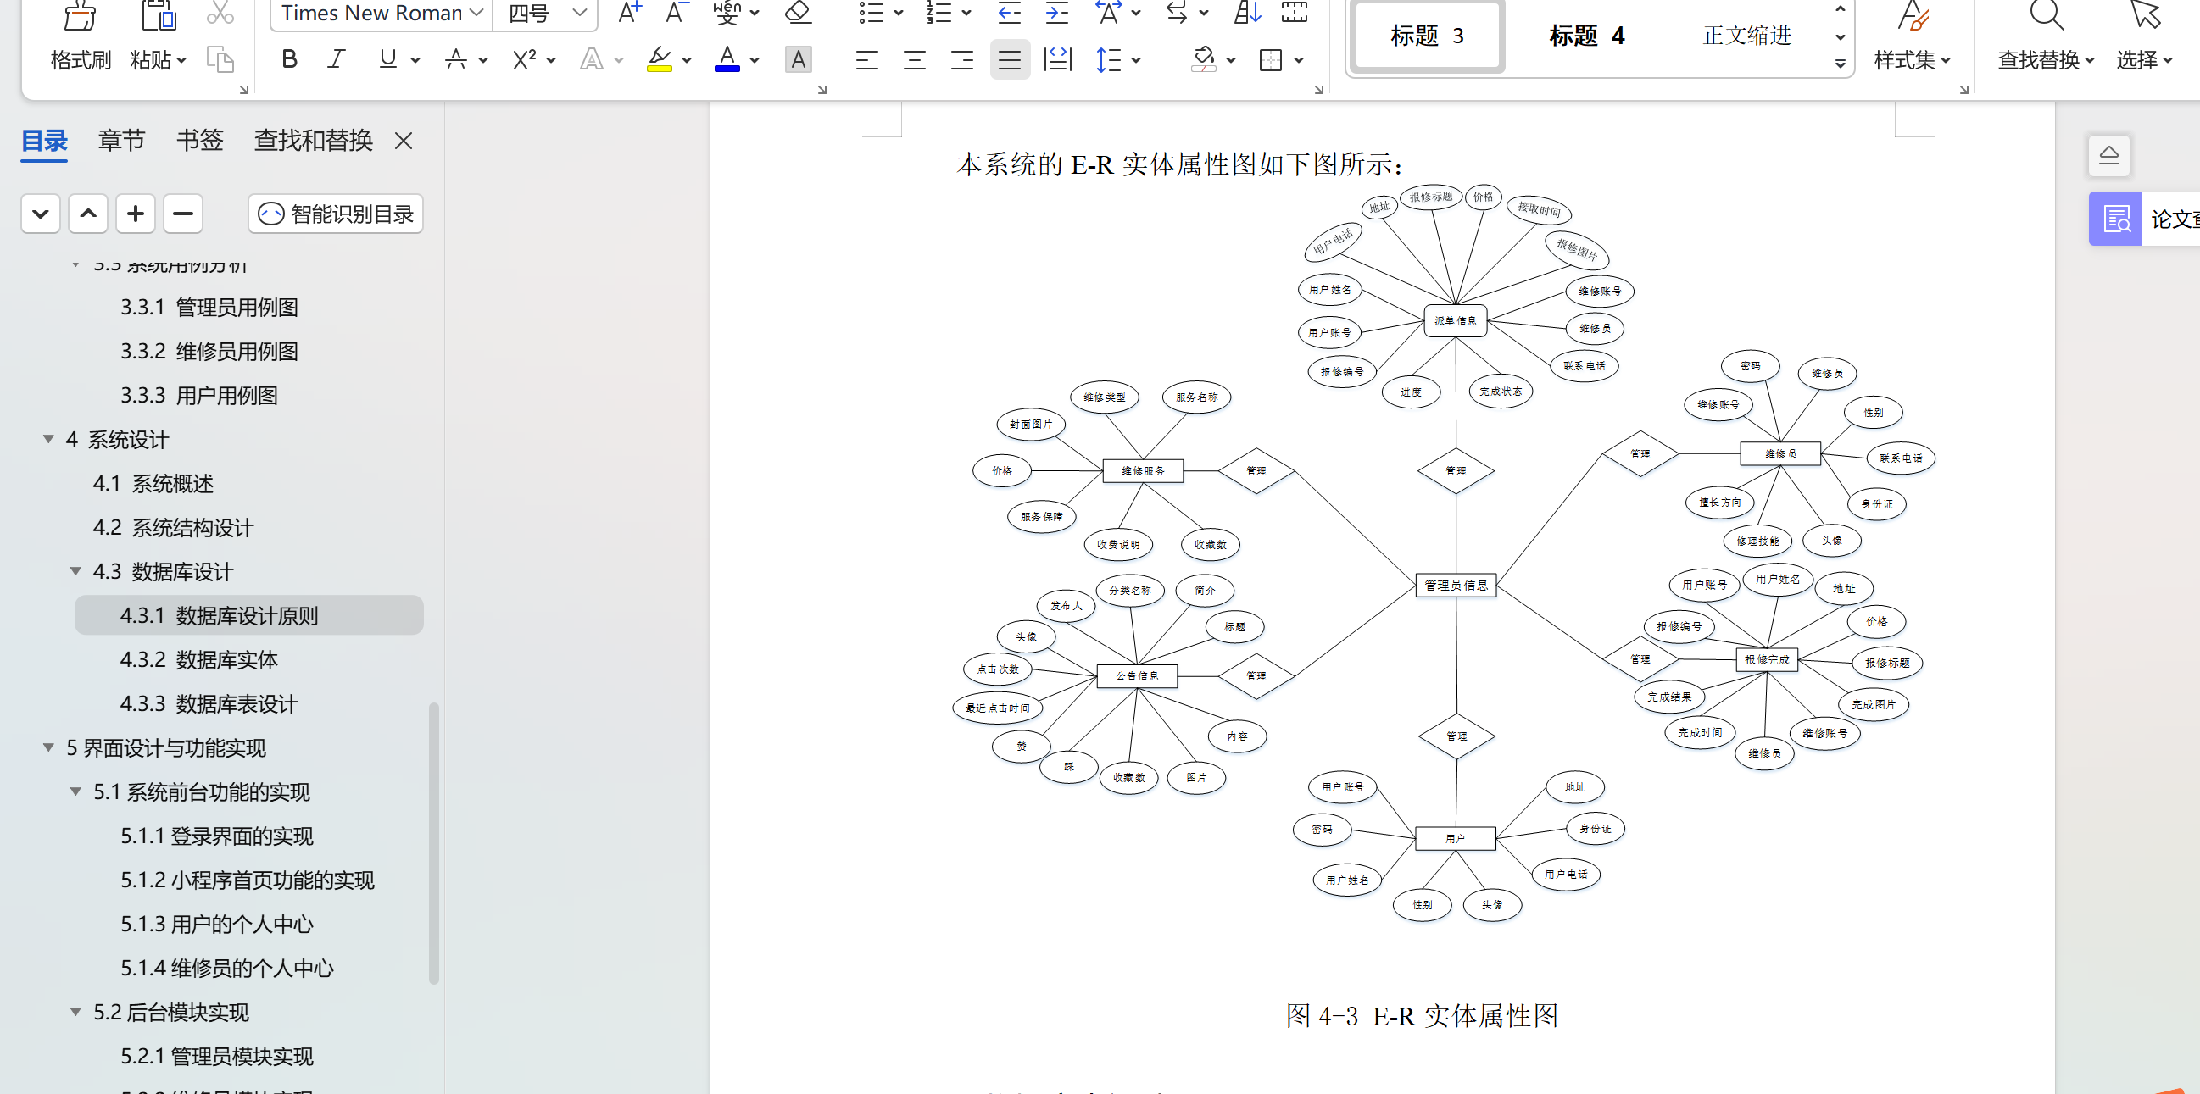Click the character shading icon

[798, 59]
